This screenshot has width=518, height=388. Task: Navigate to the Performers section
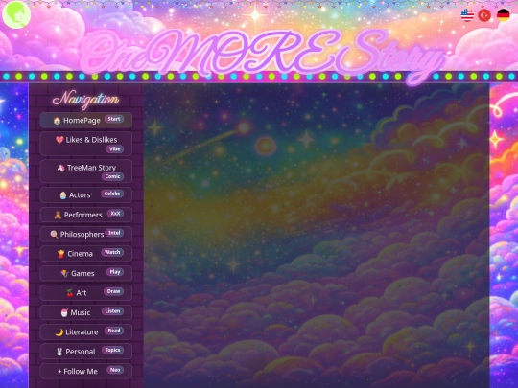click(86, 215)
